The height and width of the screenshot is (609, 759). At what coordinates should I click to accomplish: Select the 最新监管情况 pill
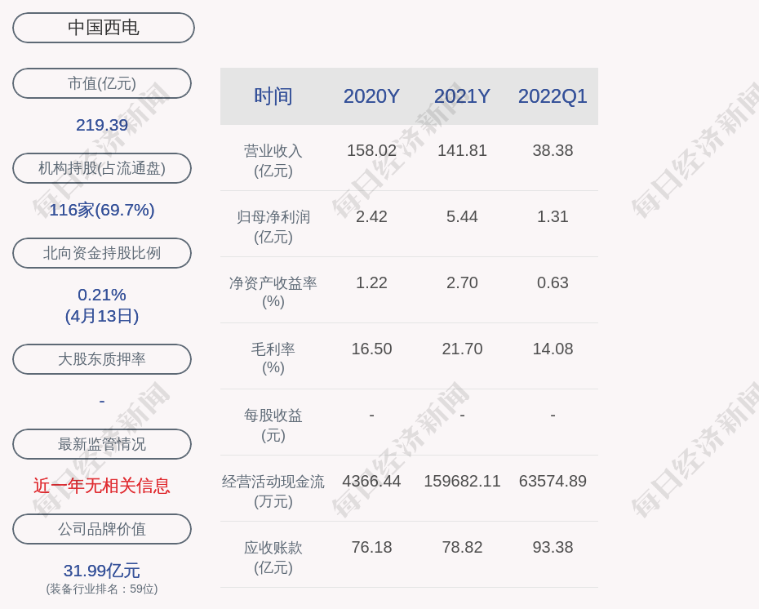tap(102, 444)
